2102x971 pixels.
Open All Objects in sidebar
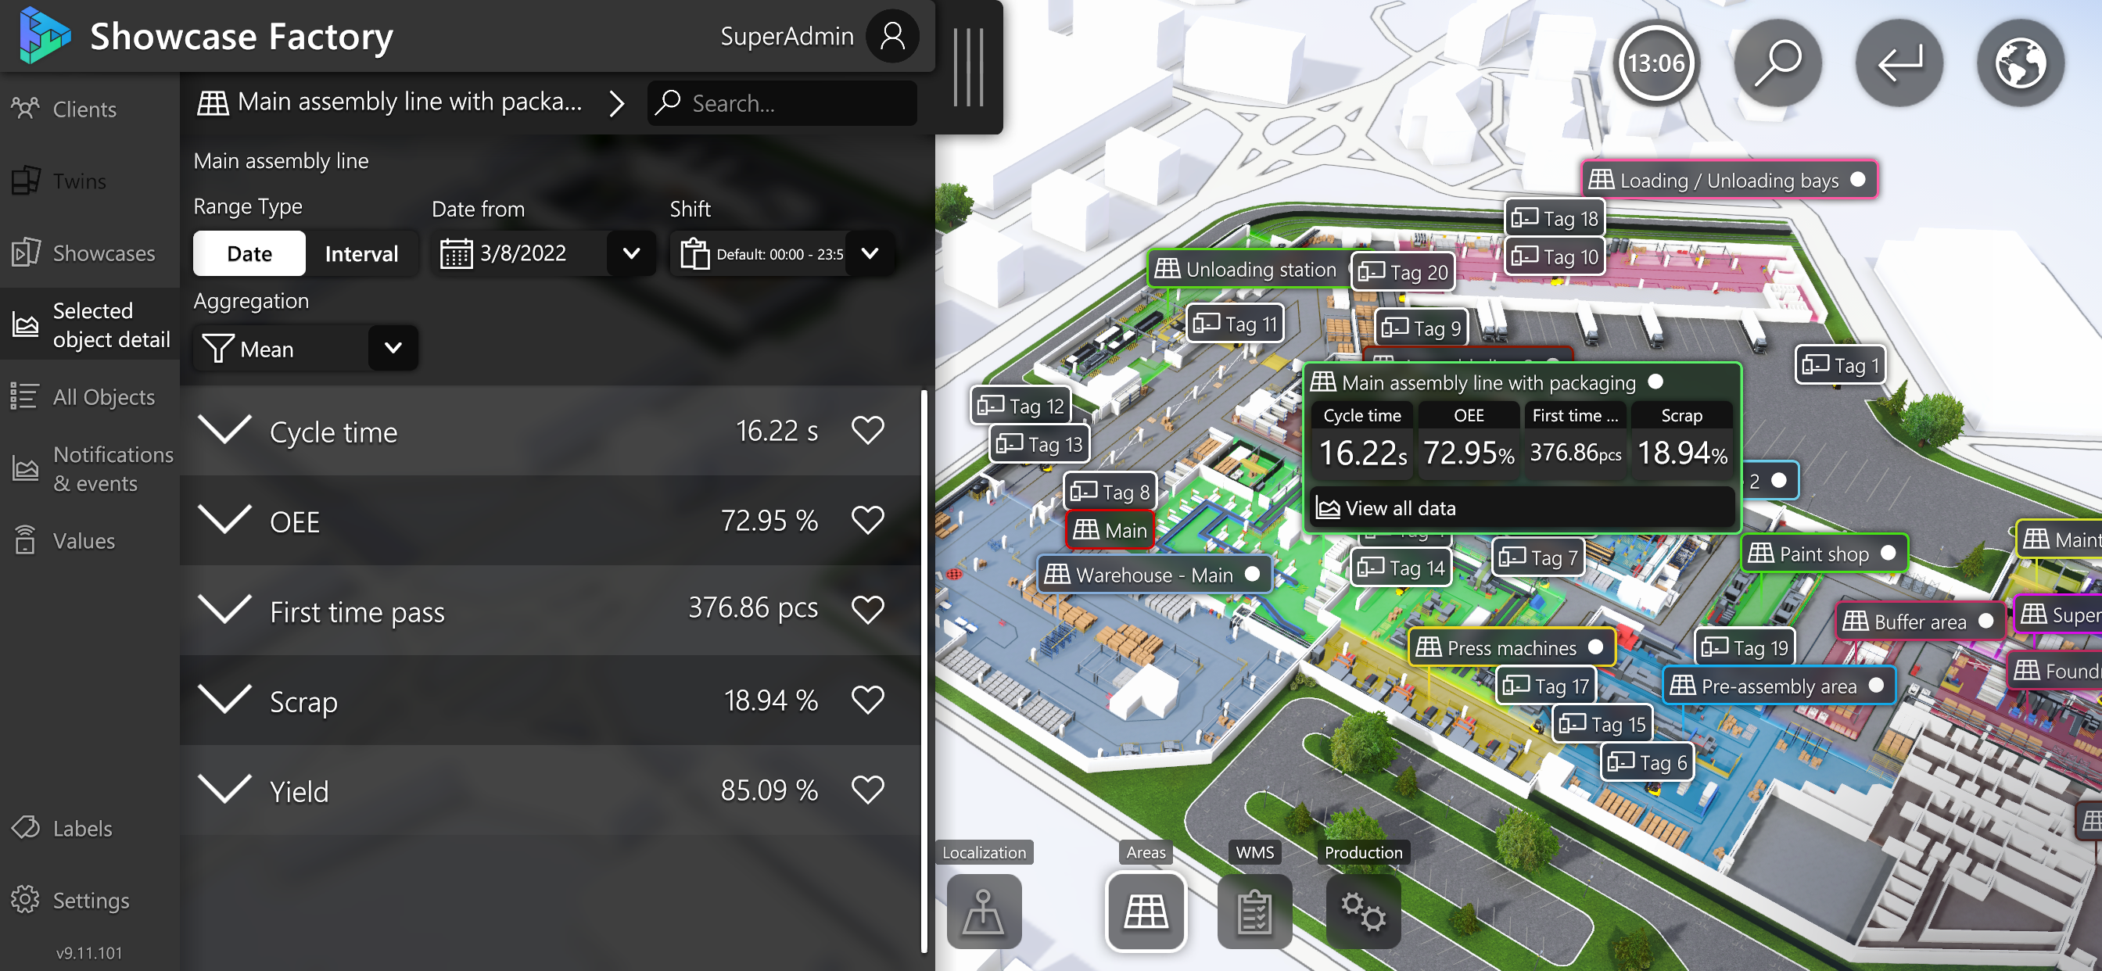(102, 396)
